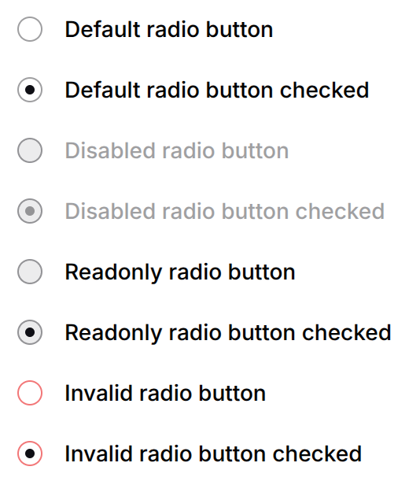Select the red-outlined Invalid radio button circle
The width and height of the screenshot is (420, 485).
point(30,393)
